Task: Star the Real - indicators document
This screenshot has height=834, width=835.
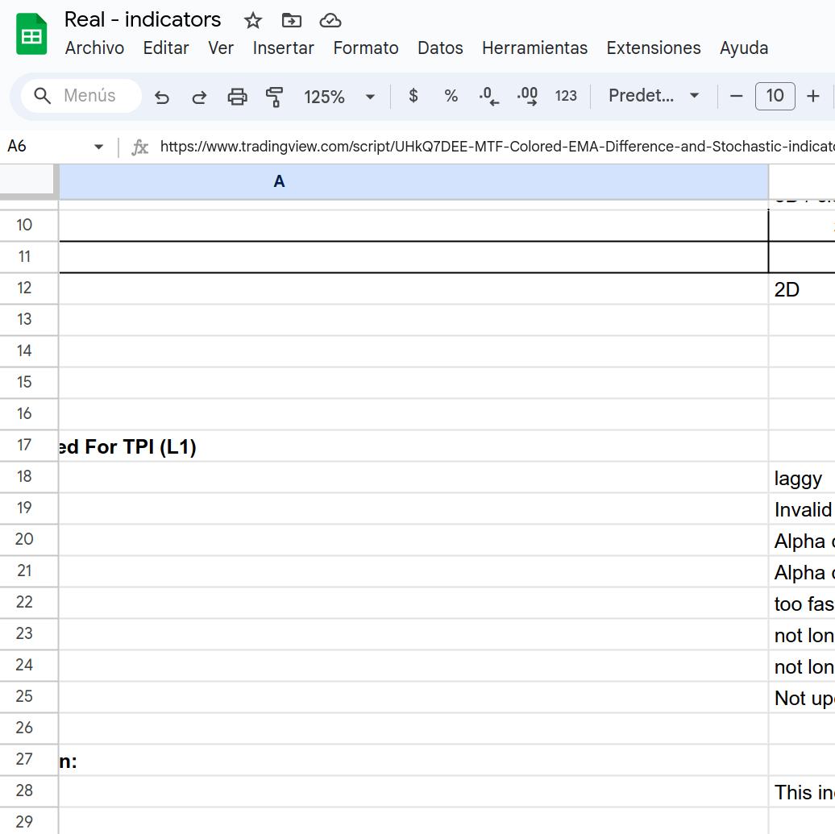Action: (253, 21)
